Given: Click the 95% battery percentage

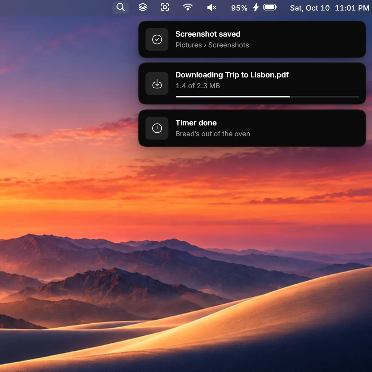Looking at the screenshot, I should coord(239,8).
